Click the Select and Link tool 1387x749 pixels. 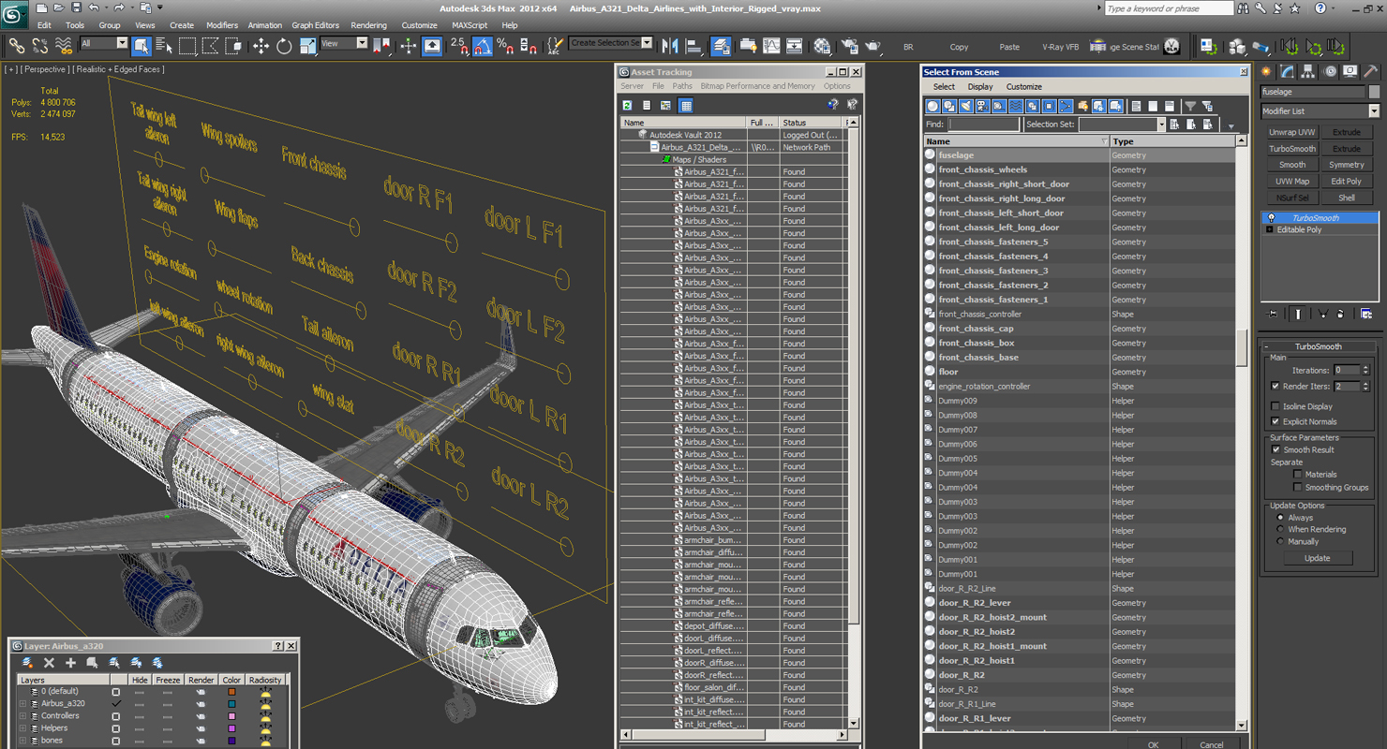[x=16, y=45]
